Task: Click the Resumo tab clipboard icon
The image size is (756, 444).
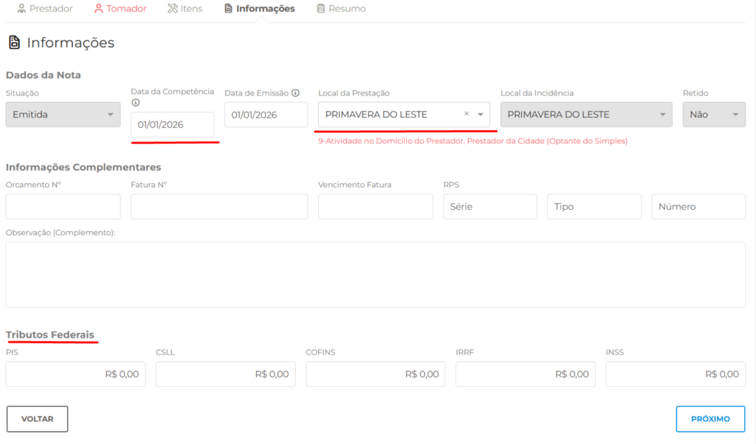Action: point(320,9)
